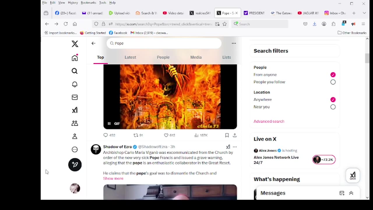This screenshot has height=210, width=373.
Task: Bookmark the GIF post
Action: point(227,135)
